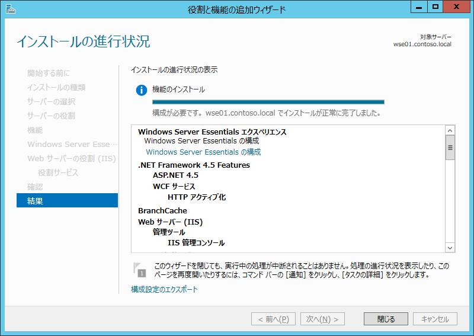Click the wizard icon in the title bar
The image size is (474, 336).
10,9
